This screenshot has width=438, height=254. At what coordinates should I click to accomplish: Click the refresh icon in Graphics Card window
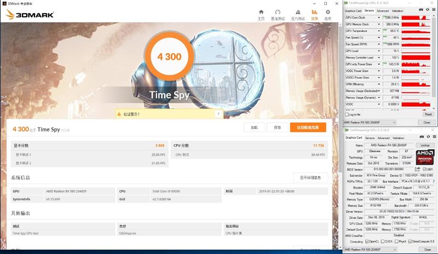coord(428,137)
